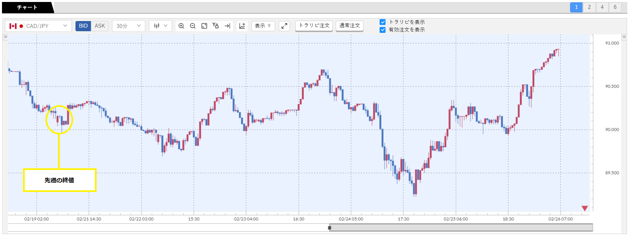The image size is (631, 237).
Task: Zoom in on the chart
Action: point(181,26)
